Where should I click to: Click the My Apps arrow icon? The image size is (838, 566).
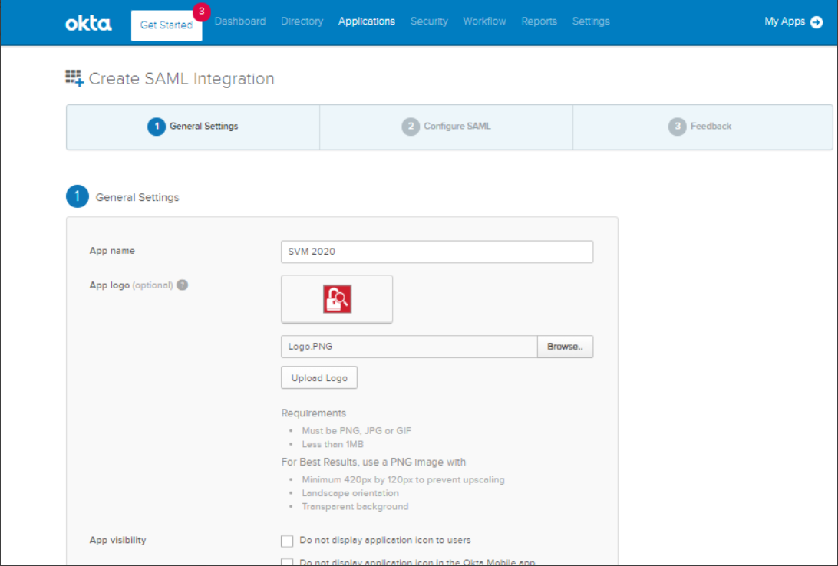(x=817, y=22)
